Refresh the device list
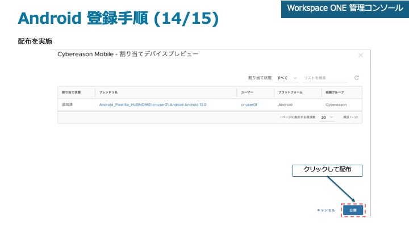Screen dimensions: 409x230 [357, 78]
